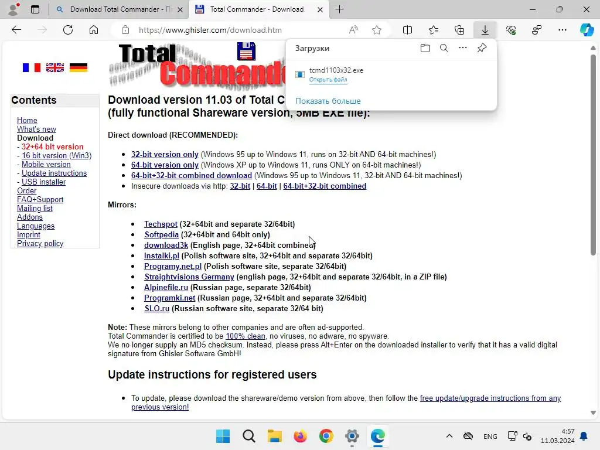Image resolution: width=600 pixels, height=450 pixels.
Task: Switch to the French flag language
Action: tap(32, 68)
